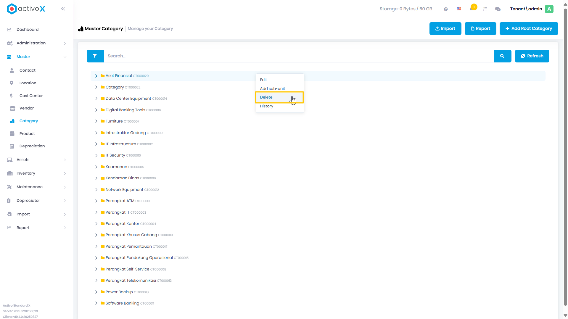Image resolution: width=568 pixels, height=319 pixels.
Task: Open notifications bell icon
Action: point(472,9)
